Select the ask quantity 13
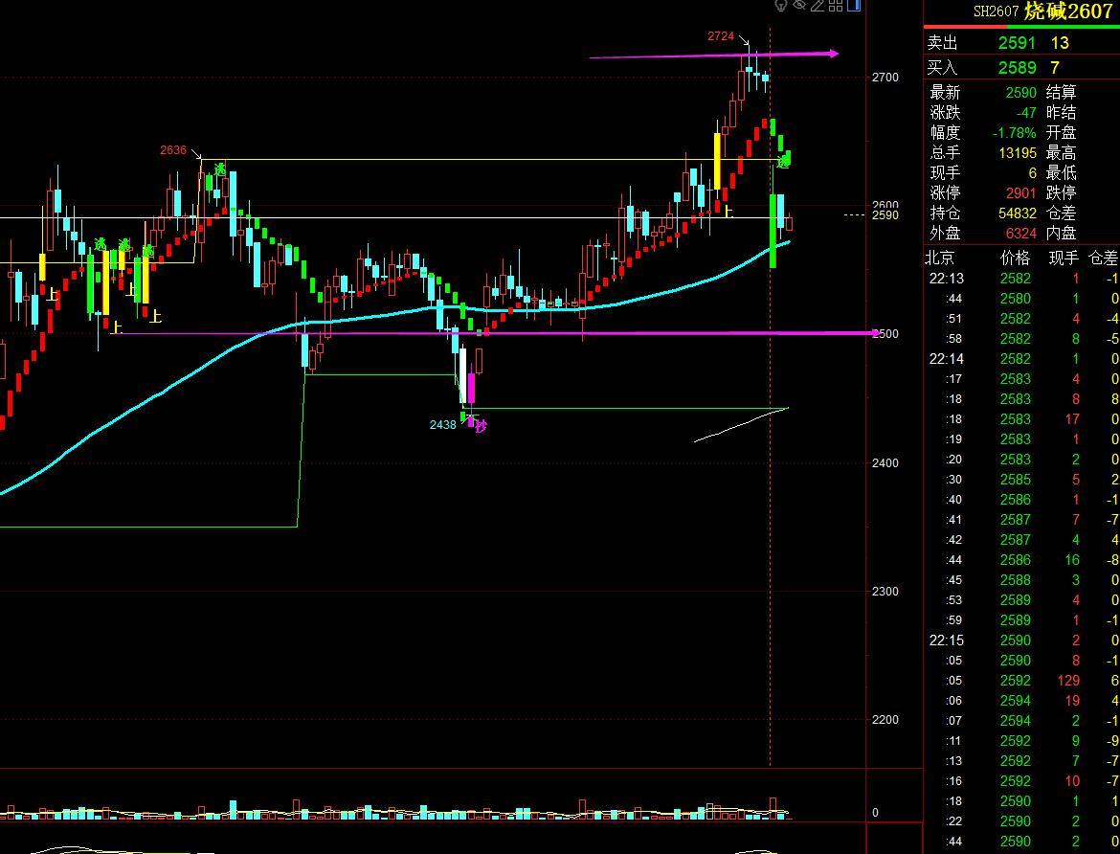Viewport: 1120px width, 854px height. tap(1060, 43)
